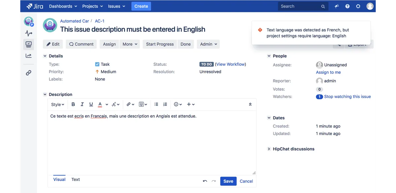The width and height of the screenshot is (396, 193).
Task: Collapse the editor toolbar with double chevron
Action: coord(250,104)
